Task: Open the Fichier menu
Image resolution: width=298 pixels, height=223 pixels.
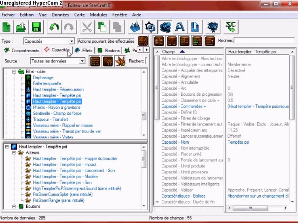Action: click(x=8, y=15)
